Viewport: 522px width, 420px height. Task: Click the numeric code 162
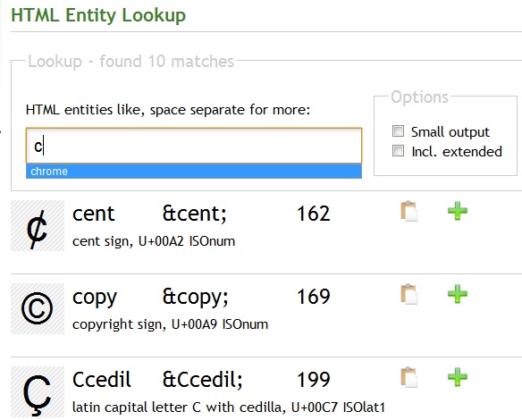click(313, 214)
